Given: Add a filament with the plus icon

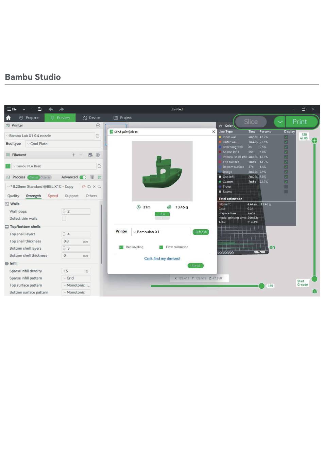Looking at the screenshot, I should tap(73, 155).
